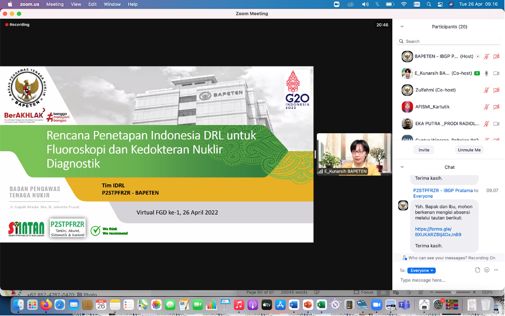The image size is (505, 316).
Task: Click the battery icon in menu bar
Action: (390, 4)
